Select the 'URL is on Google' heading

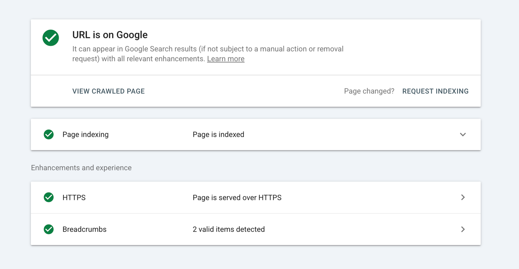(x=110, y=35)
